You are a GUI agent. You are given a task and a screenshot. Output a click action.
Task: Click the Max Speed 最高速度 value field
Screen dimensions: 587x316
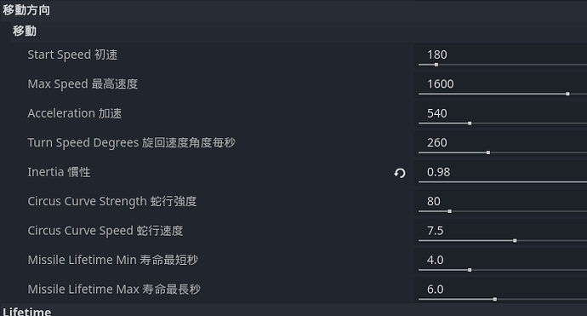pos(500,84)
